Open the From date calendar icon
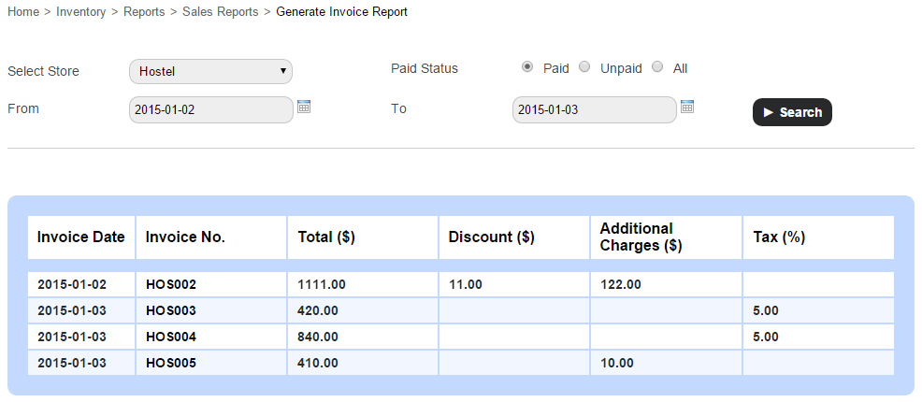922x402 pixels. [303, 107]
